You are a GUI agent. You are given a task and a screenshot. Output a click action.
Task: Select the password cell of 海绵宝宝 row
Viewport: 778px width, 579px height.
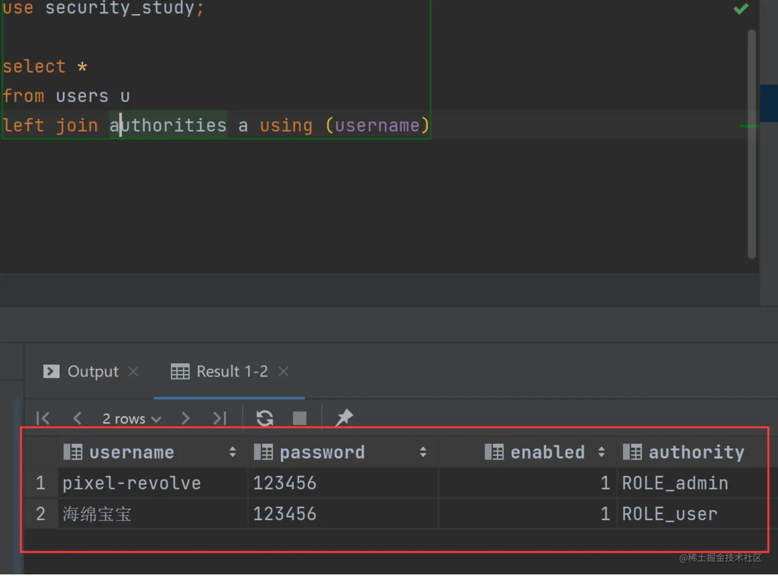343,514
